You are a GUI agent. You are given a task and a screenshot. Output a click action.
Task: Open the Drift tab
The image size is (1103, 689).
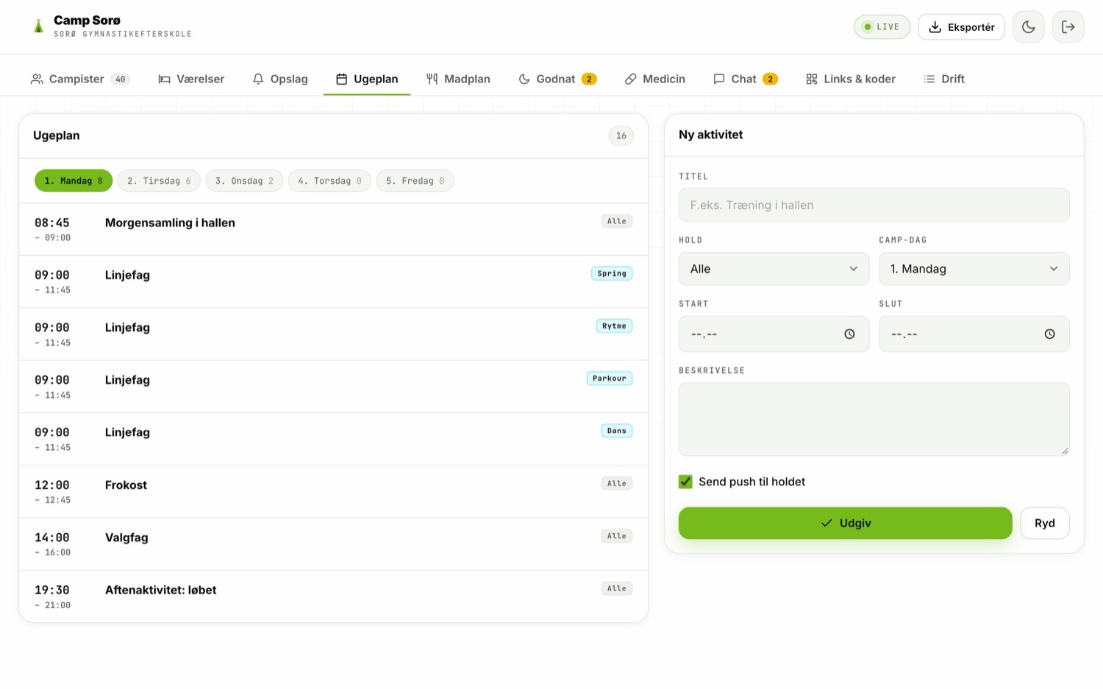point(944,79)
